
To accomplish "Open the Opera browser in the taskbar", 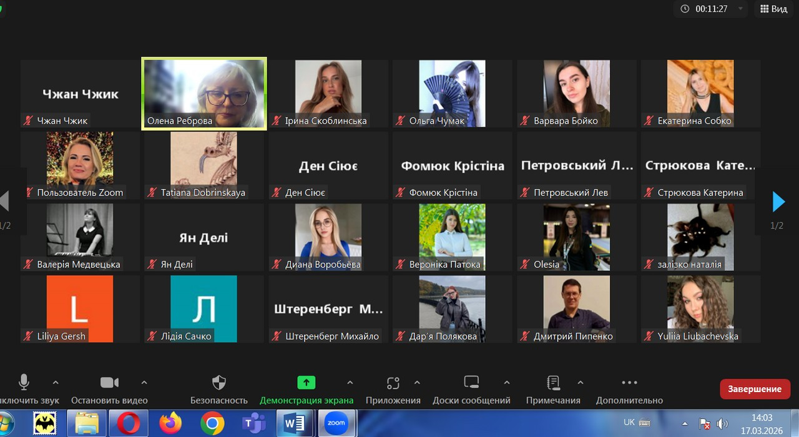I will pyautogui.click(x=128, y=423).
